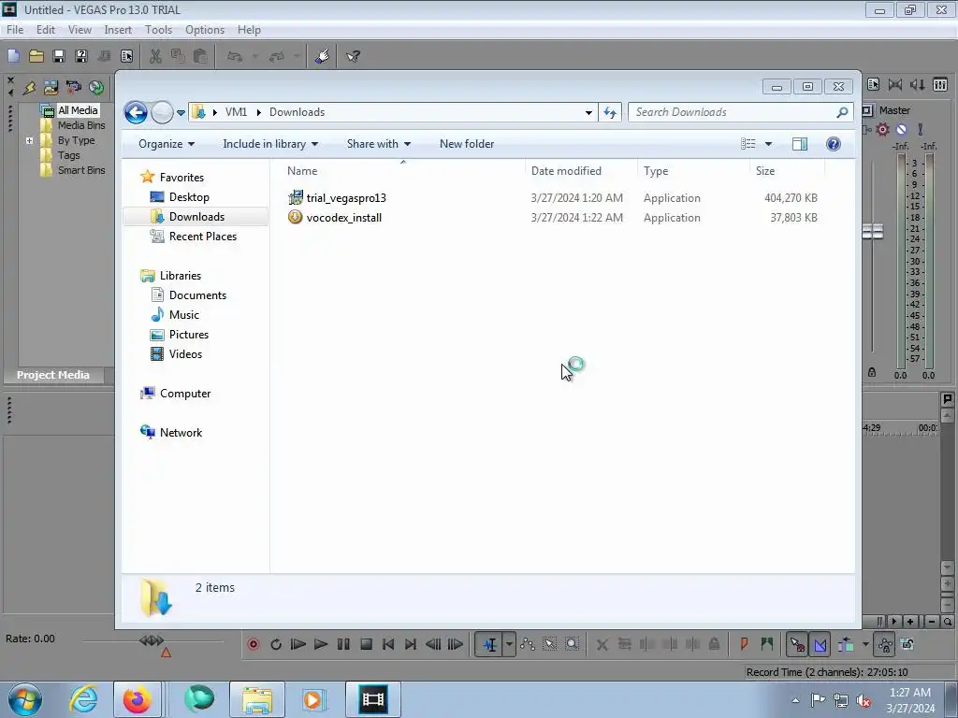Viewport: 958px width, 718px height.
Task: Click Go to End in transport bar
Action: pos(411,644)
